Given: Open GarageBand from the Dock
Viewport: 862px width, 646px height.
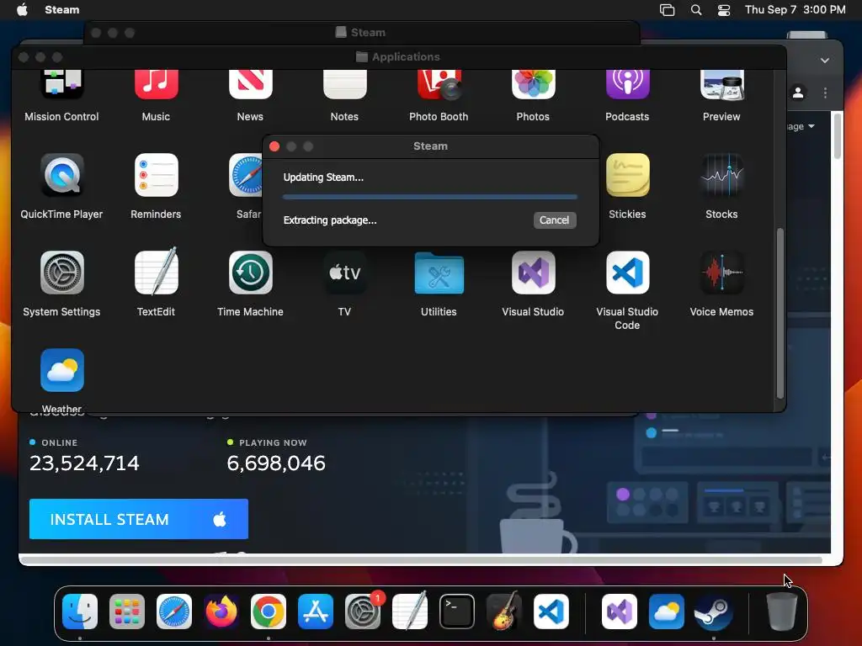Looking at the screenshot, I should (x=504, y=612).
